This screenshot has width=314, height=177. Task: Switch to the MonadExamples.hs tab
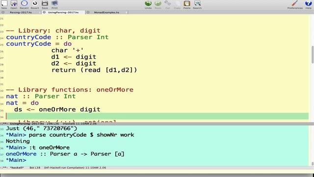point(106,12)
